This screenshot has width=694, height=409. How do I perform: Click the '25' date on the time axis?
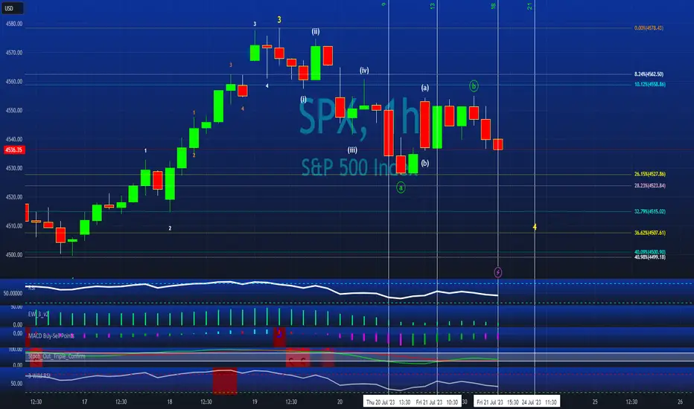[595, 402]
